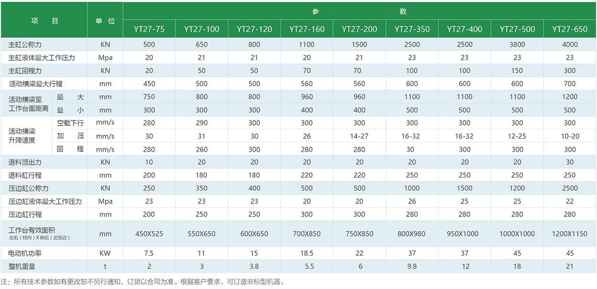Select the 空载下行 sub-row label
Screen dimensions: 597x289
(x=70, y=123)
